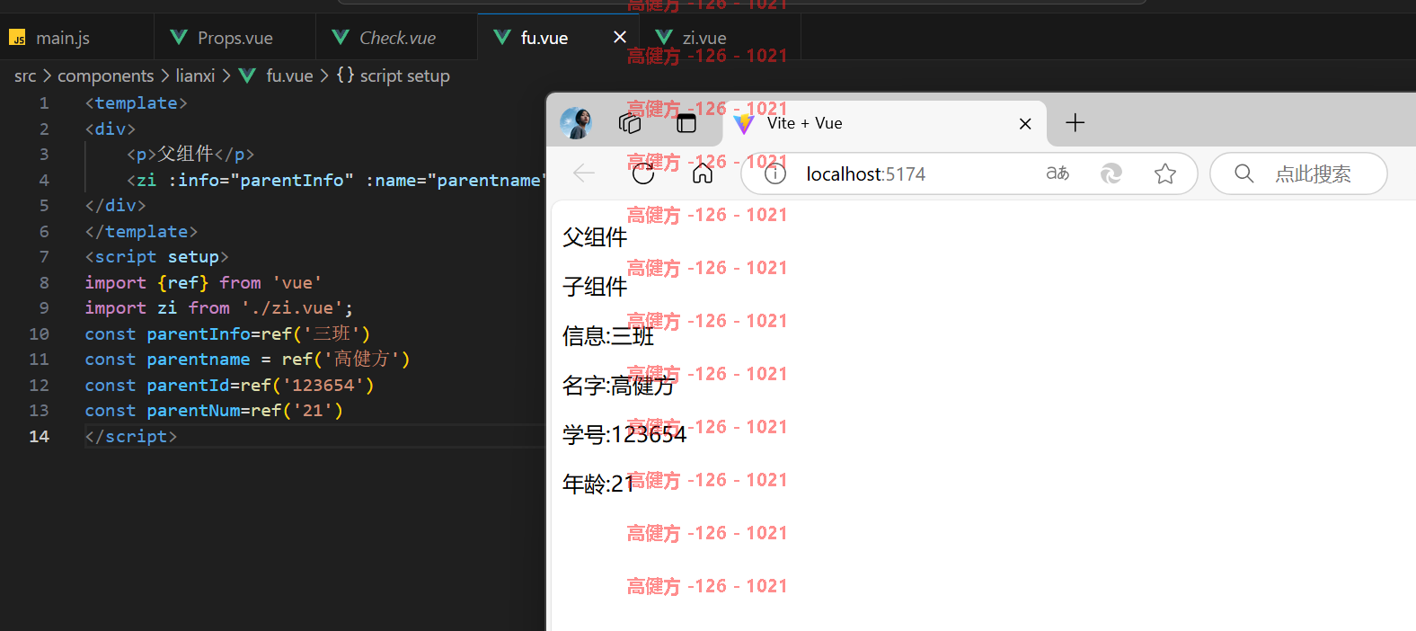Click the <template> opening tag on line 1
The height and width of the screenshot is (631, 1416).
coord(137,102)
